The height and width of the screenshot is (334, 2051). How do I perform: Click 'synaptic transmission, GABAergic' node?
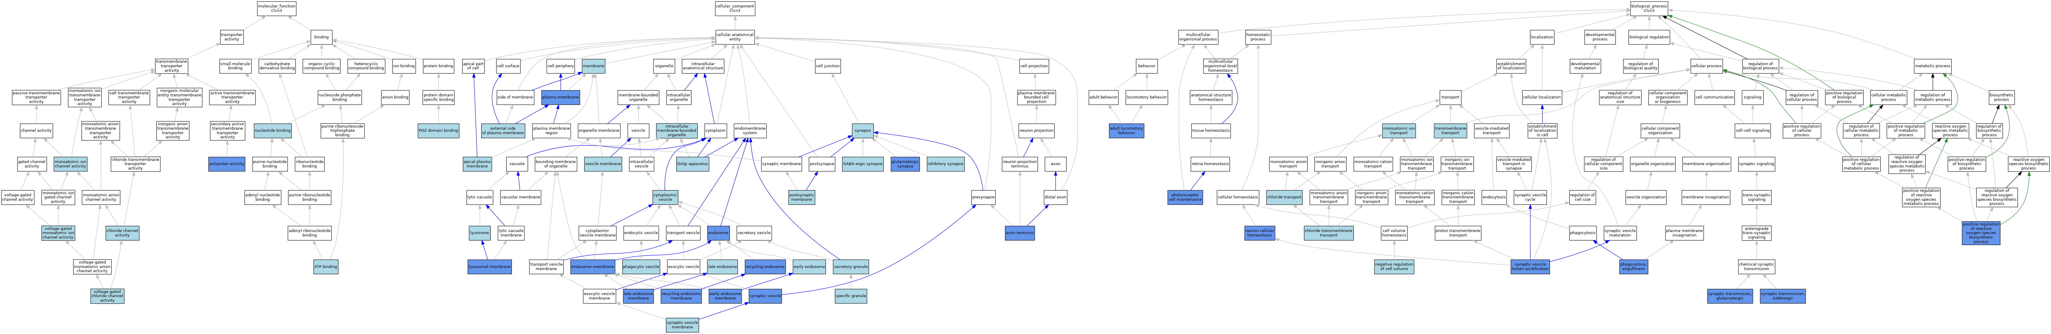click(1783, 297)
